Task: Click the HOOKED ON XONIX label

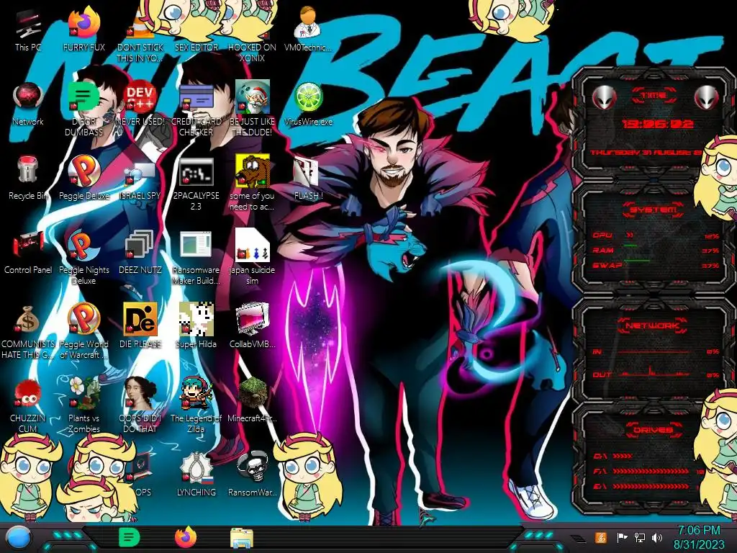Action: (253, 53)
